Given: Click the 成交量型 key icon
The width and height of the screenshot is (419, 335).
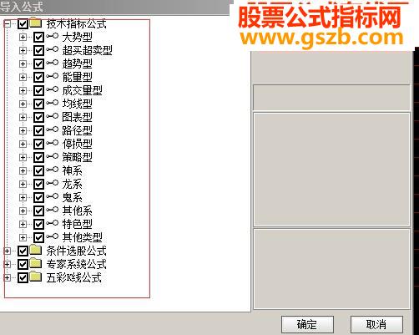Looking at the screenshot, I should [53, 90].
